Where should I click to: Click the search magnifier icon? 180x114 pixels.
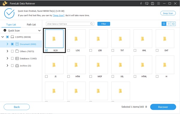(x=91, y=24)
